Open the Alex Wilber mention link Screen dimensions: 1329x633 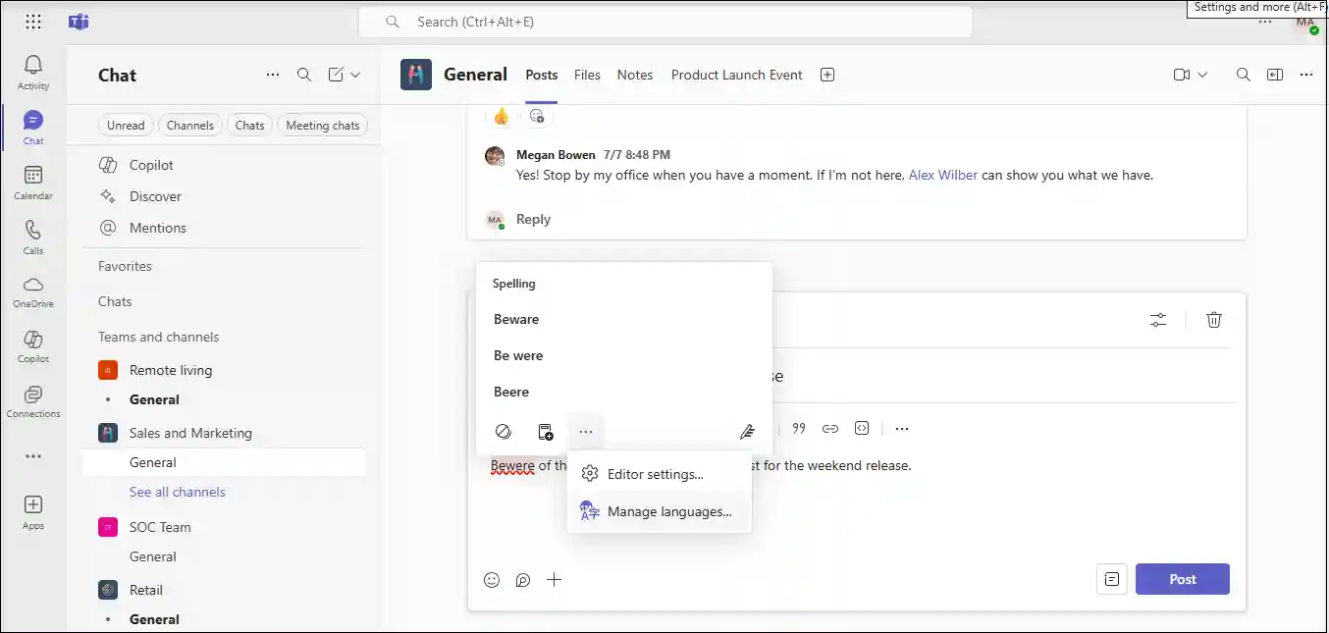[942, 175]
